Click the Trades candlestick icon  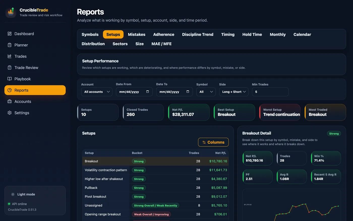coord(10,56)
